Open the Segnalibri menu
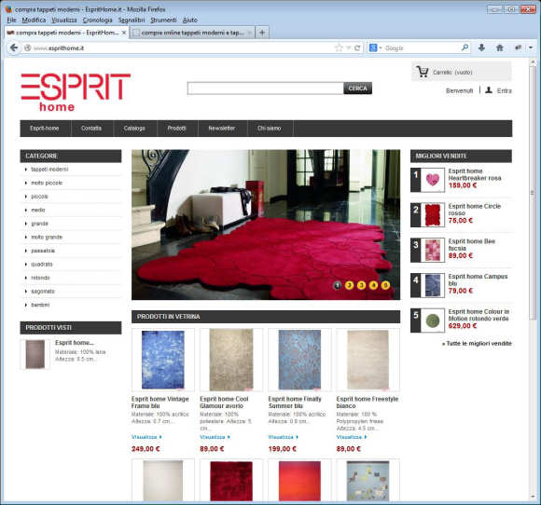The height and width of the screenshot is (505, 541). [132, 20]
